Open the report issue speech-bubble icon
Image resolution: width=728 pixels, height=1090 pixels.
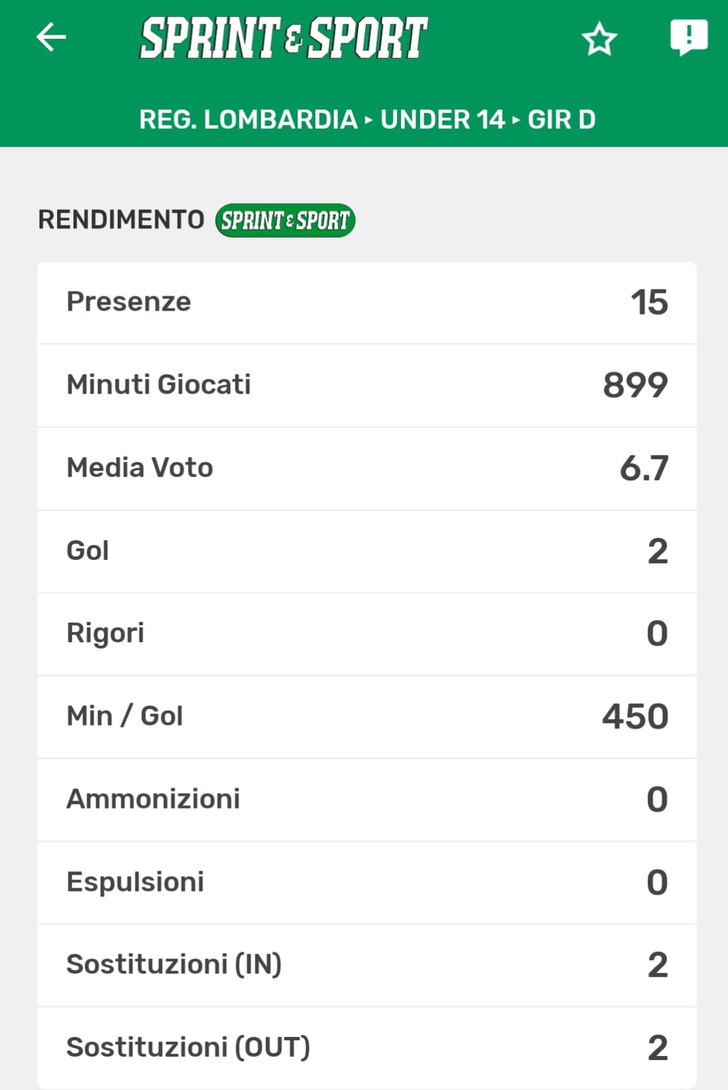tap(689, 37)
